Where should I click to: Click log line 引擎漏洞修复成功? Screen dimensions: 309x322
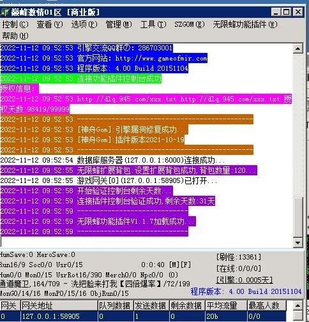[x=94, y=129]
